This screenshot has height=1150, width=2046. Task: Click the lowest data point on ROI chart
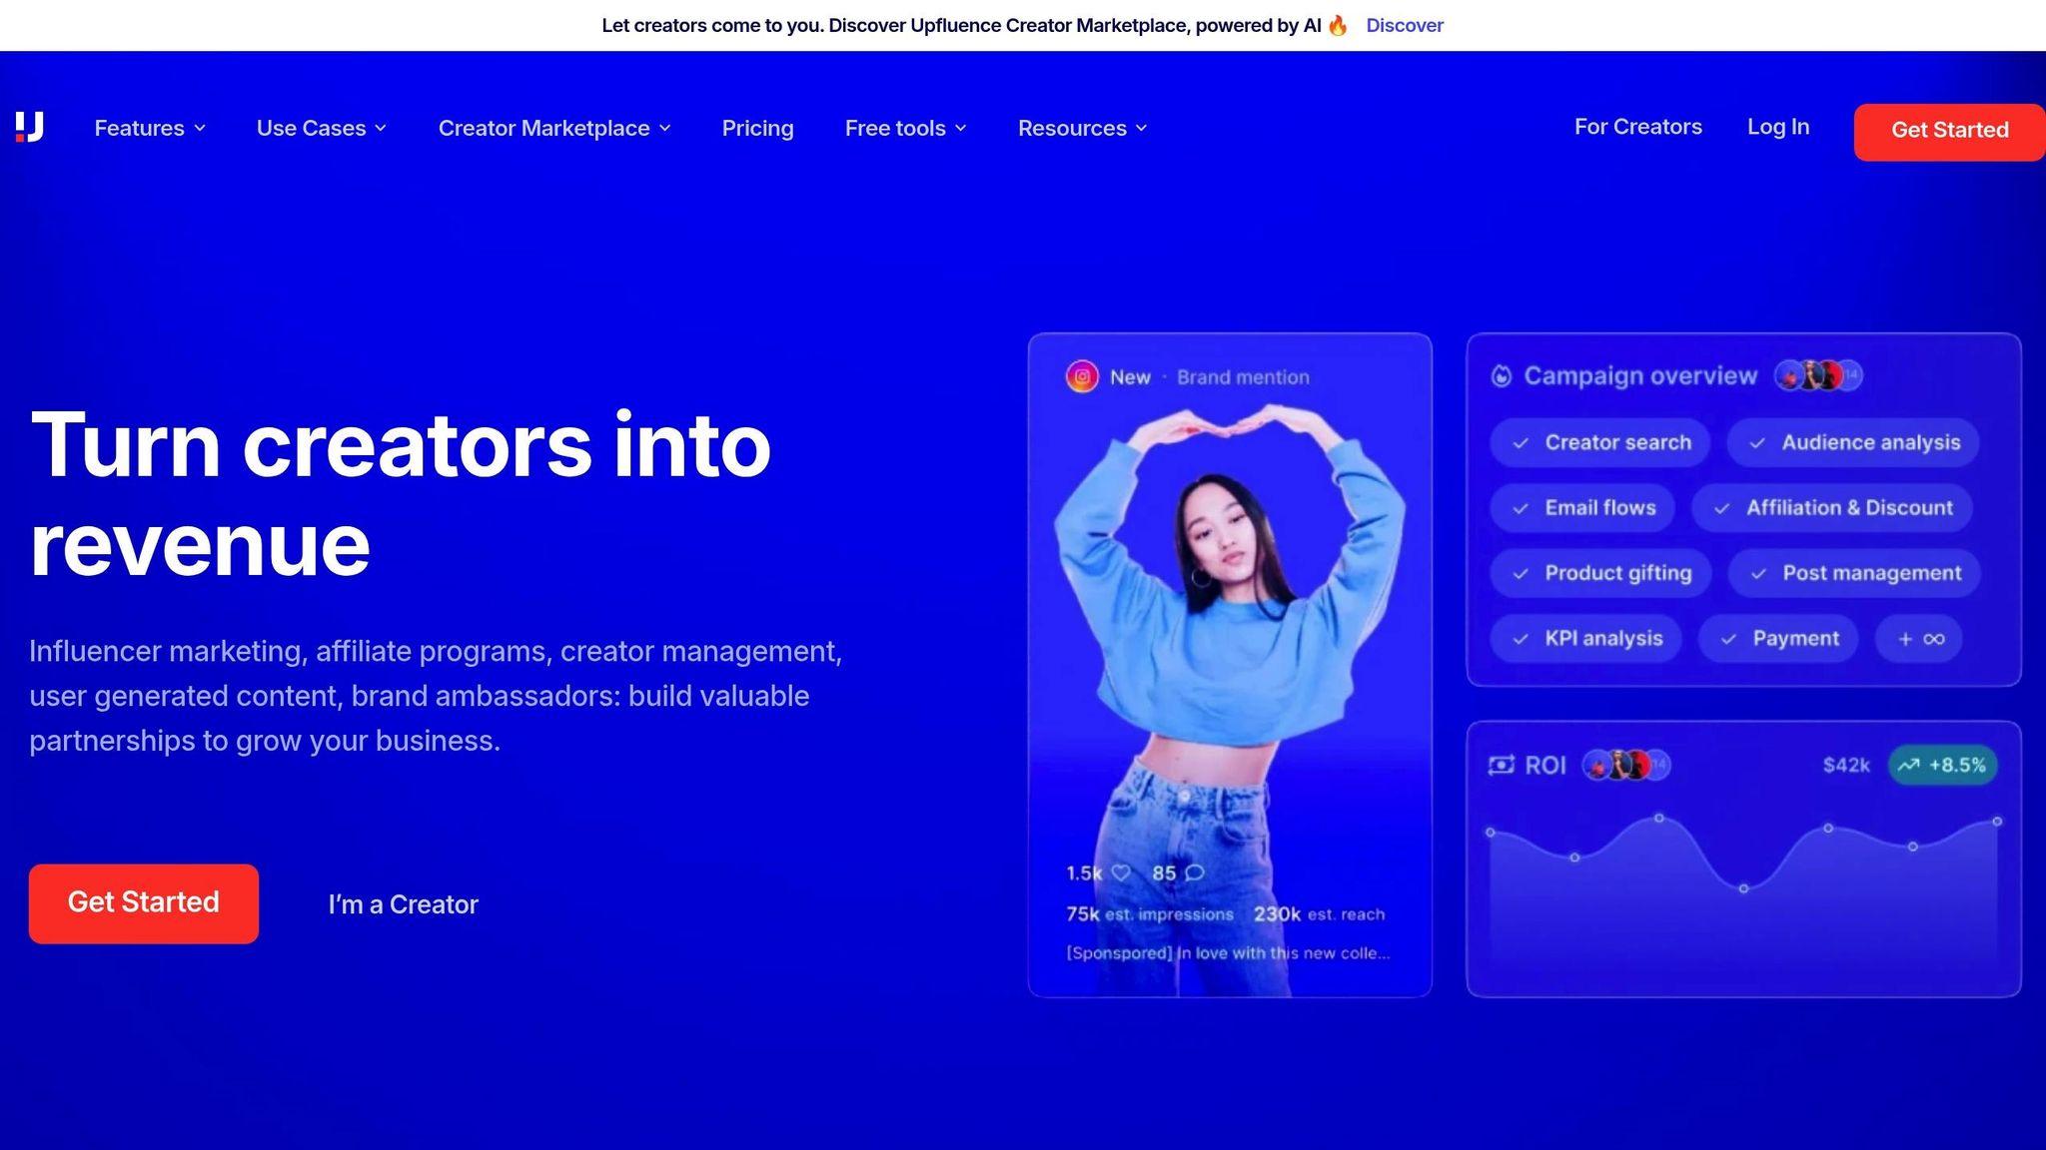point(1743,888)
